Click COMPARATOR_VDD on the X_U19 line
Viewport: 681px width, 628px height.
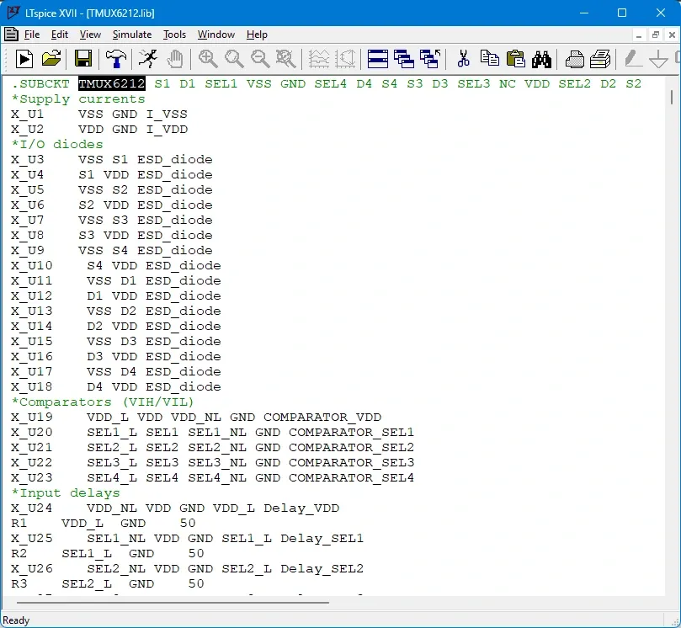322,417
